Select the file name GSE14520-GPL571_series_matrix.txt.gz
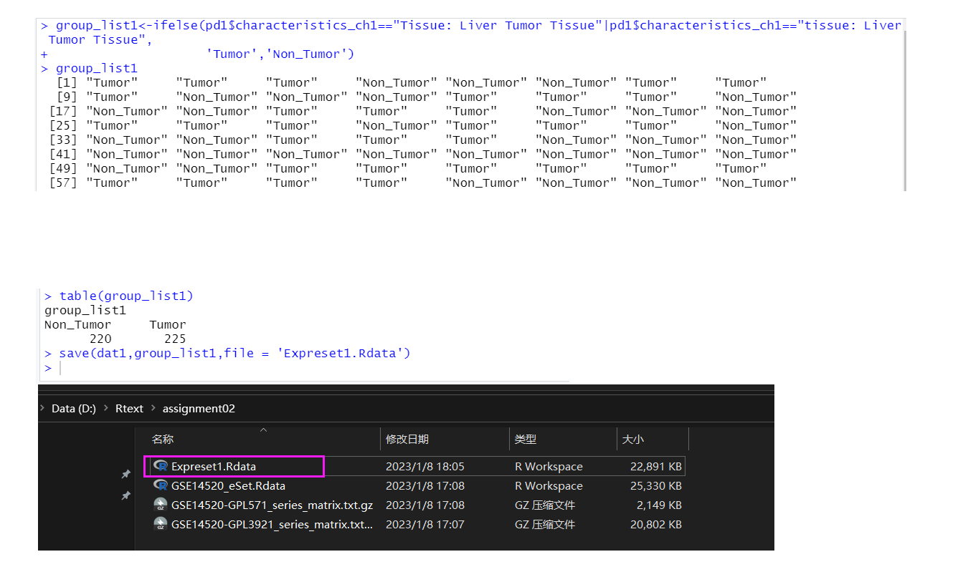This screenshot has height=572, width=968. click(x=272, y=505)
